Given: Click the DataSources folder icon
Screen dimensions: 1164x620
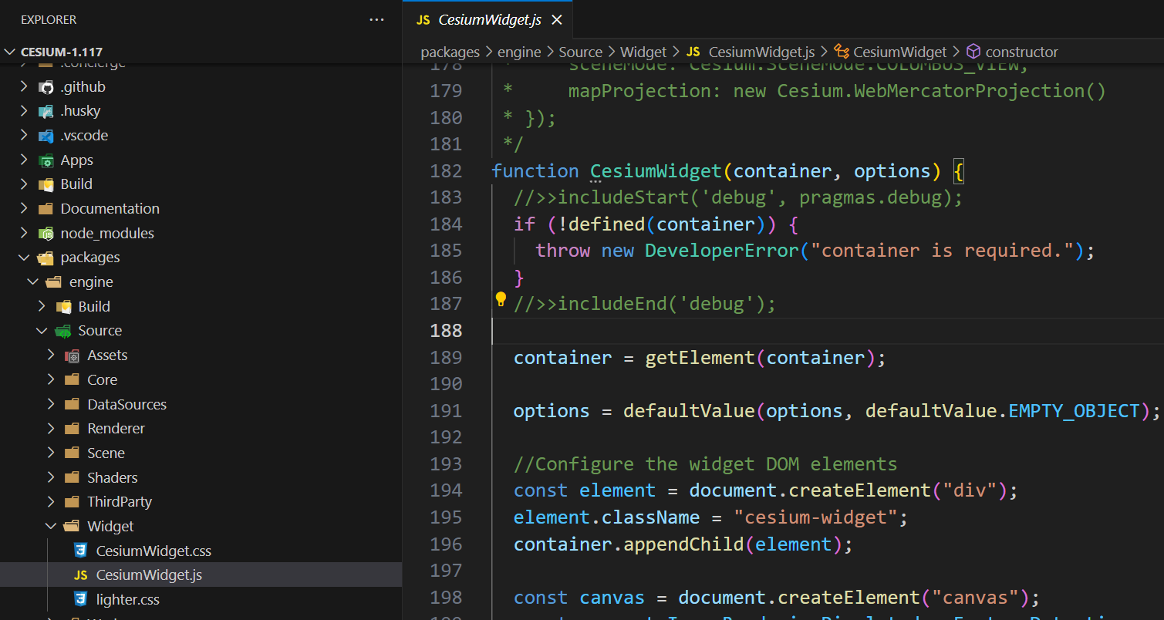Looking at the screenshot, I should [x=73, y=405].
